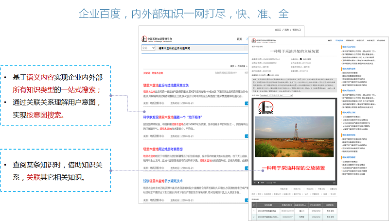This screenshot has height=221, width=389.
Task: Click the blue icon beside the 盐丘构造地震采集攻关 result
Action: tap(247, 103)
